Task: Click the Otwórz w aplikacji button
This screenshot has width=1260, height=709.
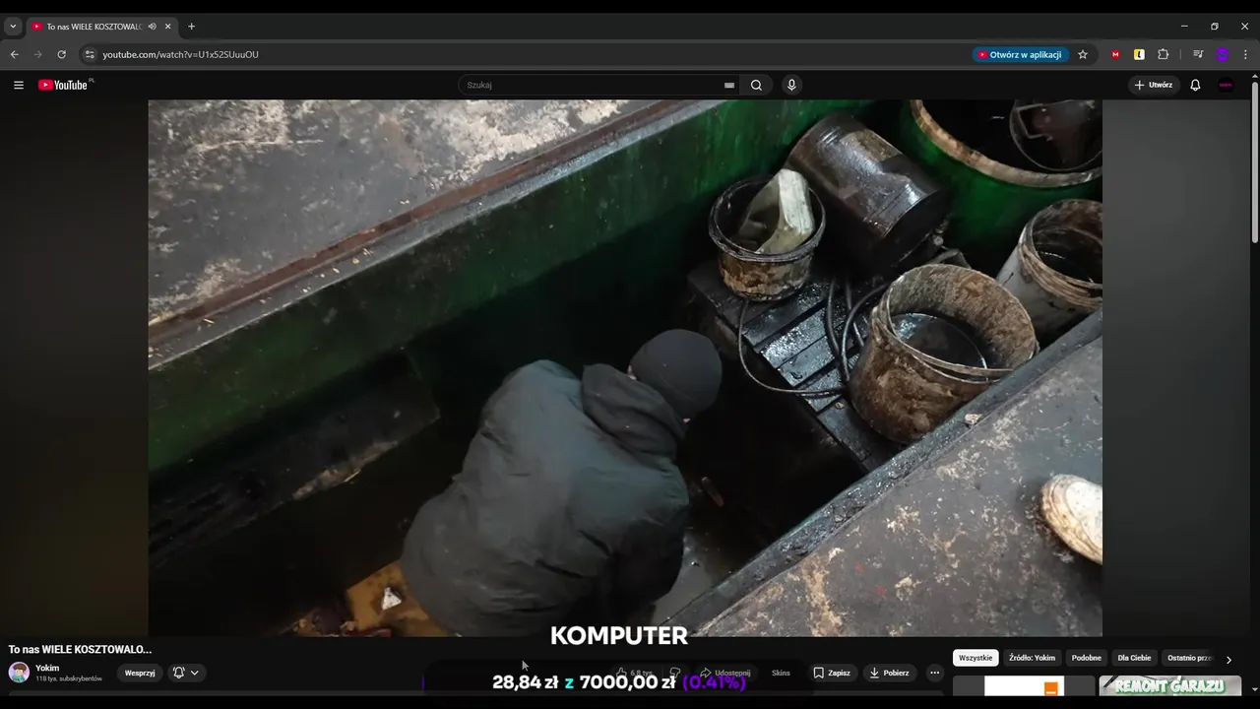Action: pos(1021,54)
